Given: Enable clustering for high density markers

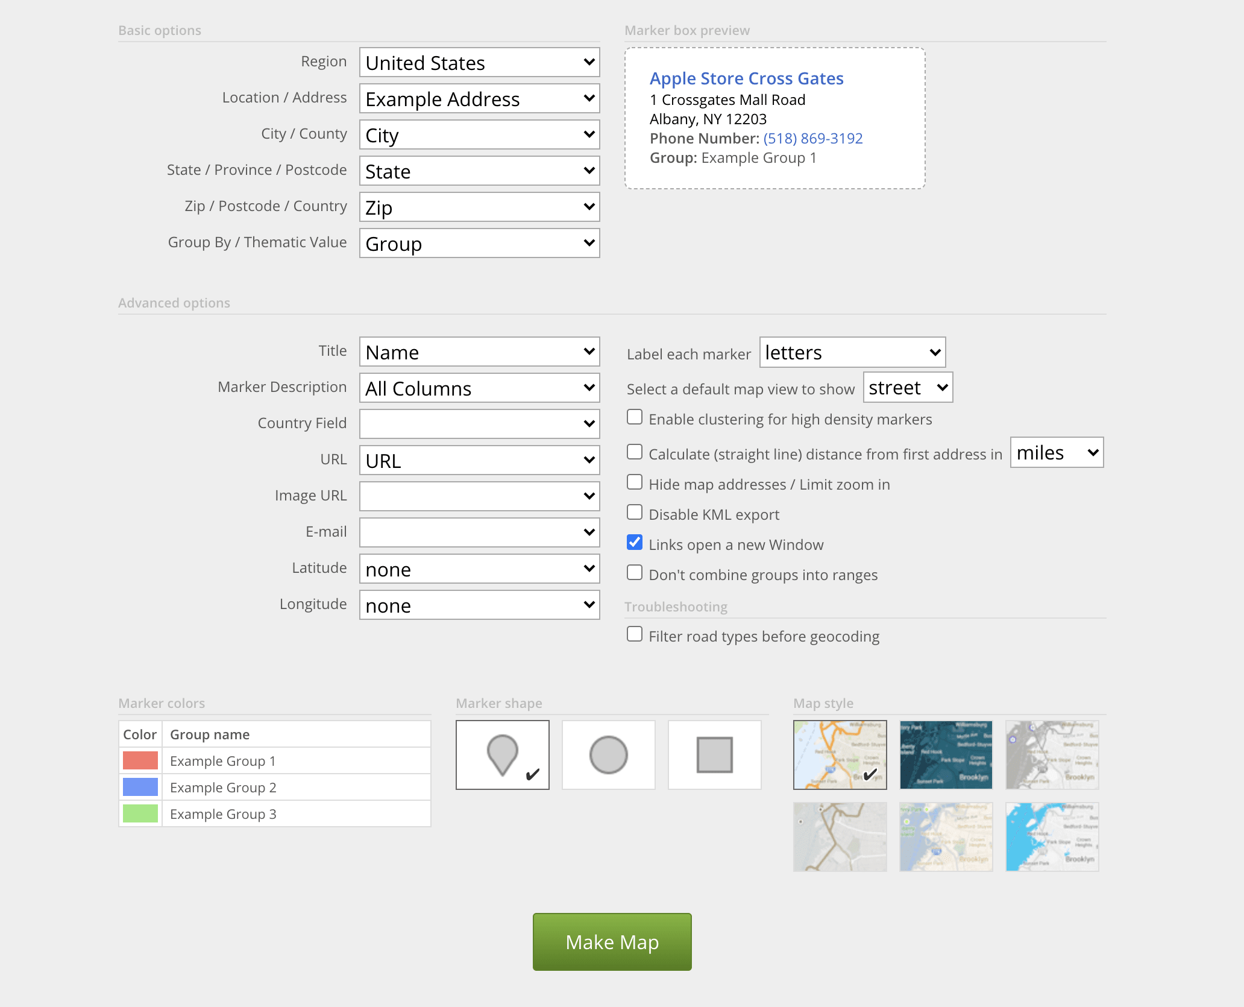Looking at the screenshot, I should coord(635,417).
